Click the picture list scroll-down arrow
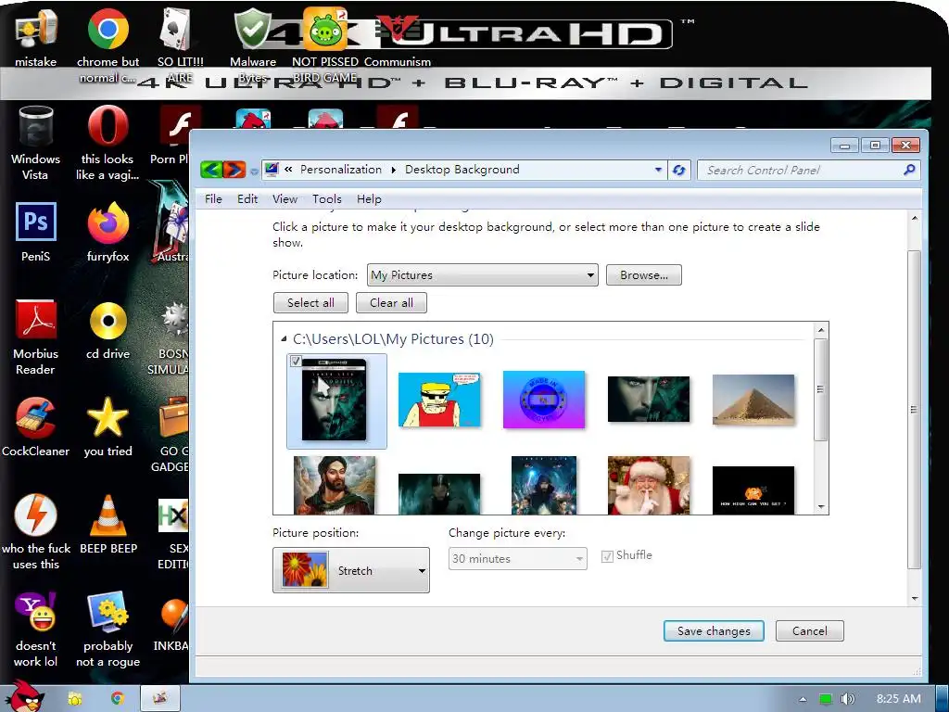Image resolution: width=949 pixels, height=712 pixels. (821, 507)
